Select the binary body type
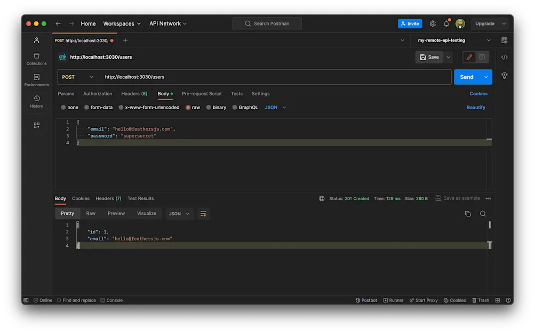 (217, 107)
